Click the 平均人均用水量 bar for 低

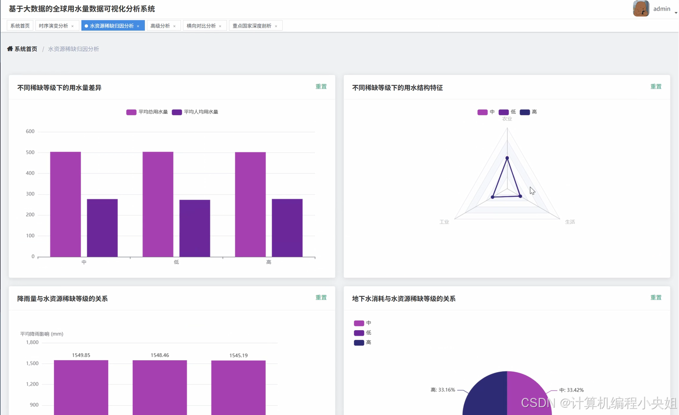[x=195, y=228]
